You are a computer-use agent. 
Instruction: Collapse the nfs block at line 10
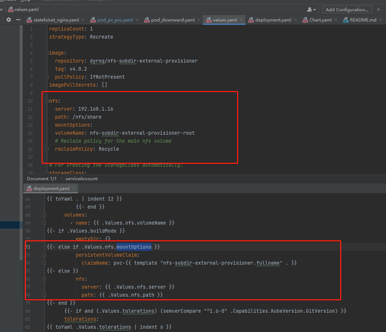coord(47,101)
